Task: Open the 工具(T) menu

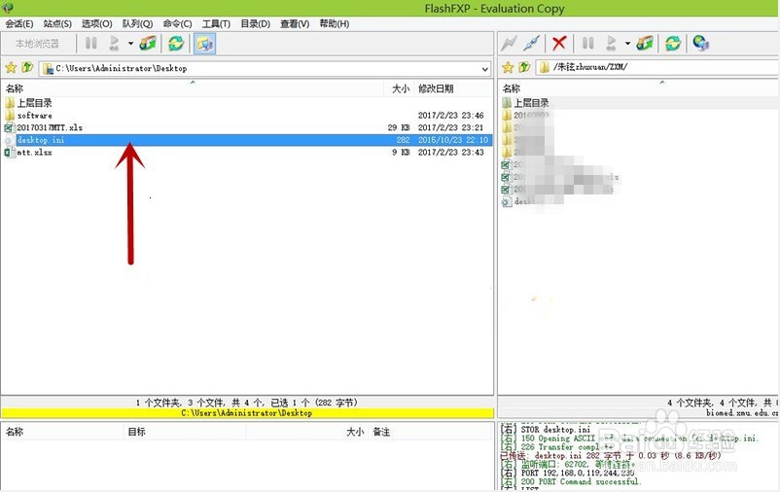Action: (216, 24)
